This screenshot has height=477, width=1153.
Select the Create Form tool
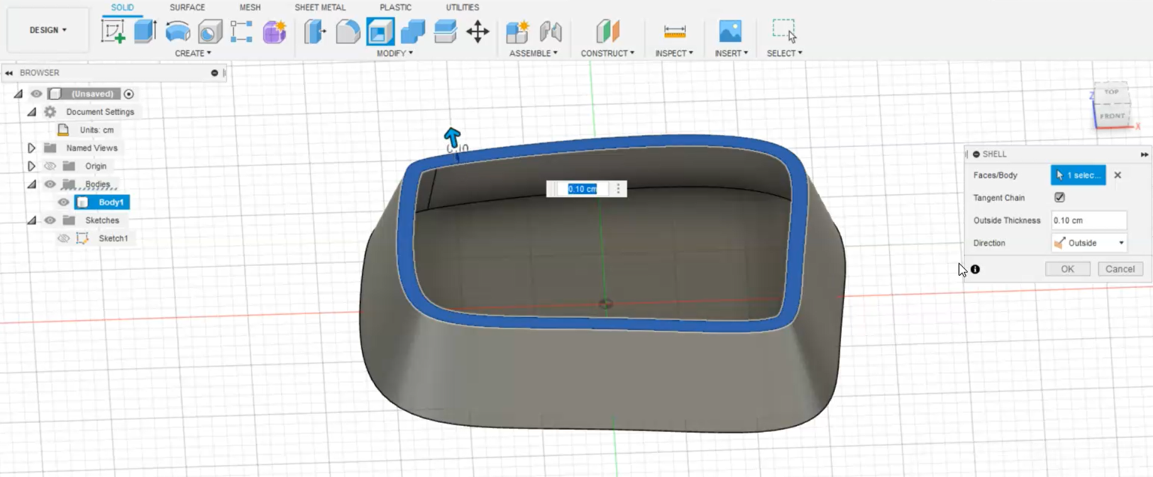pyautogui.click(x=275, y=31)
